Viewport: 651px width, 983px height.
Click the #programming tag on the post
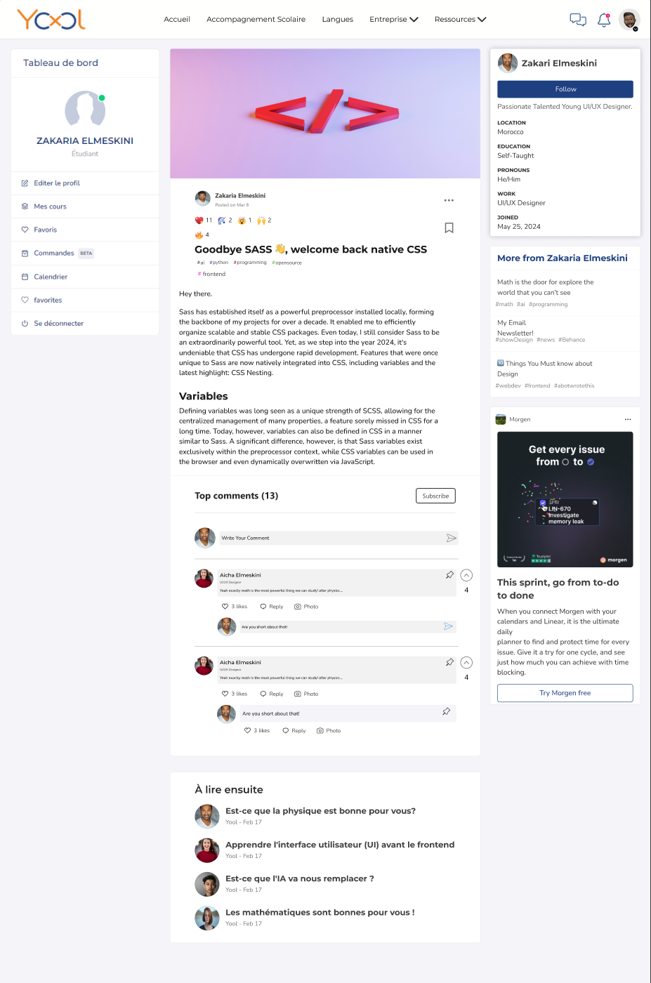click(250, 263)
